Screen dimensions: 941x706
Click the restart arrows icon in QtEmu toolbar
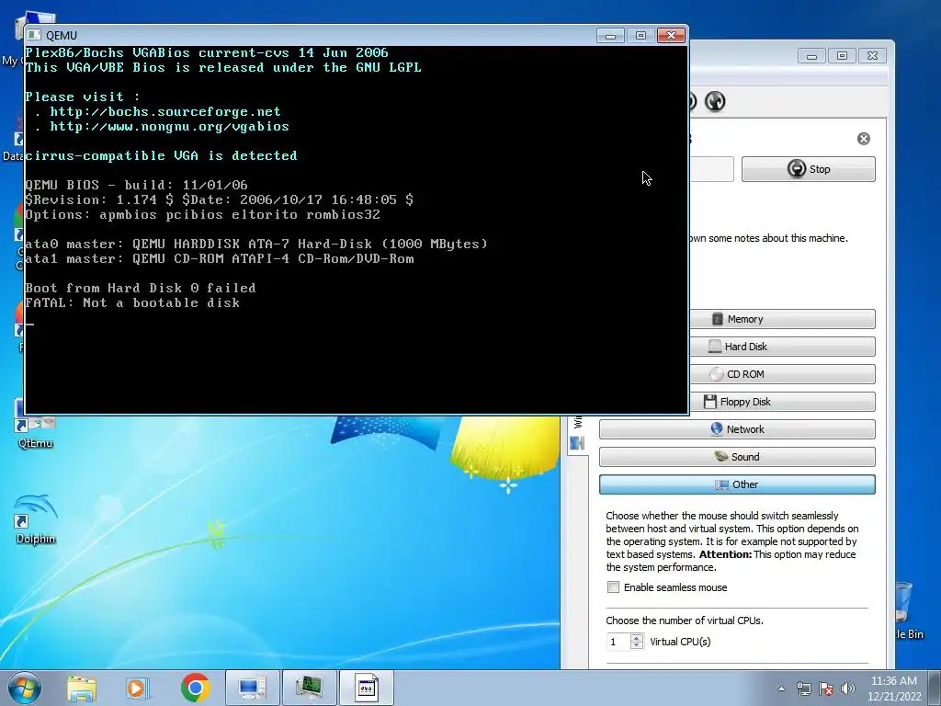coord(715,101)
